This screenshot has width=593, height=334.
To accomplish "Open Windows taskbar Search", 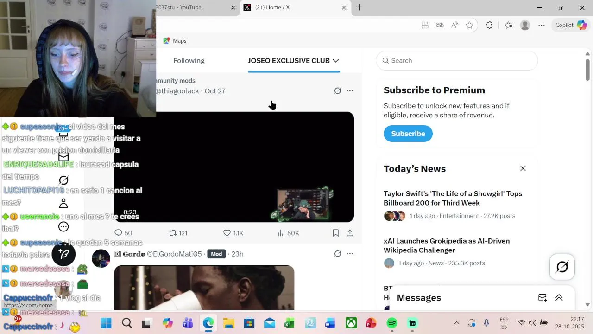I will (x=126, y=323).
